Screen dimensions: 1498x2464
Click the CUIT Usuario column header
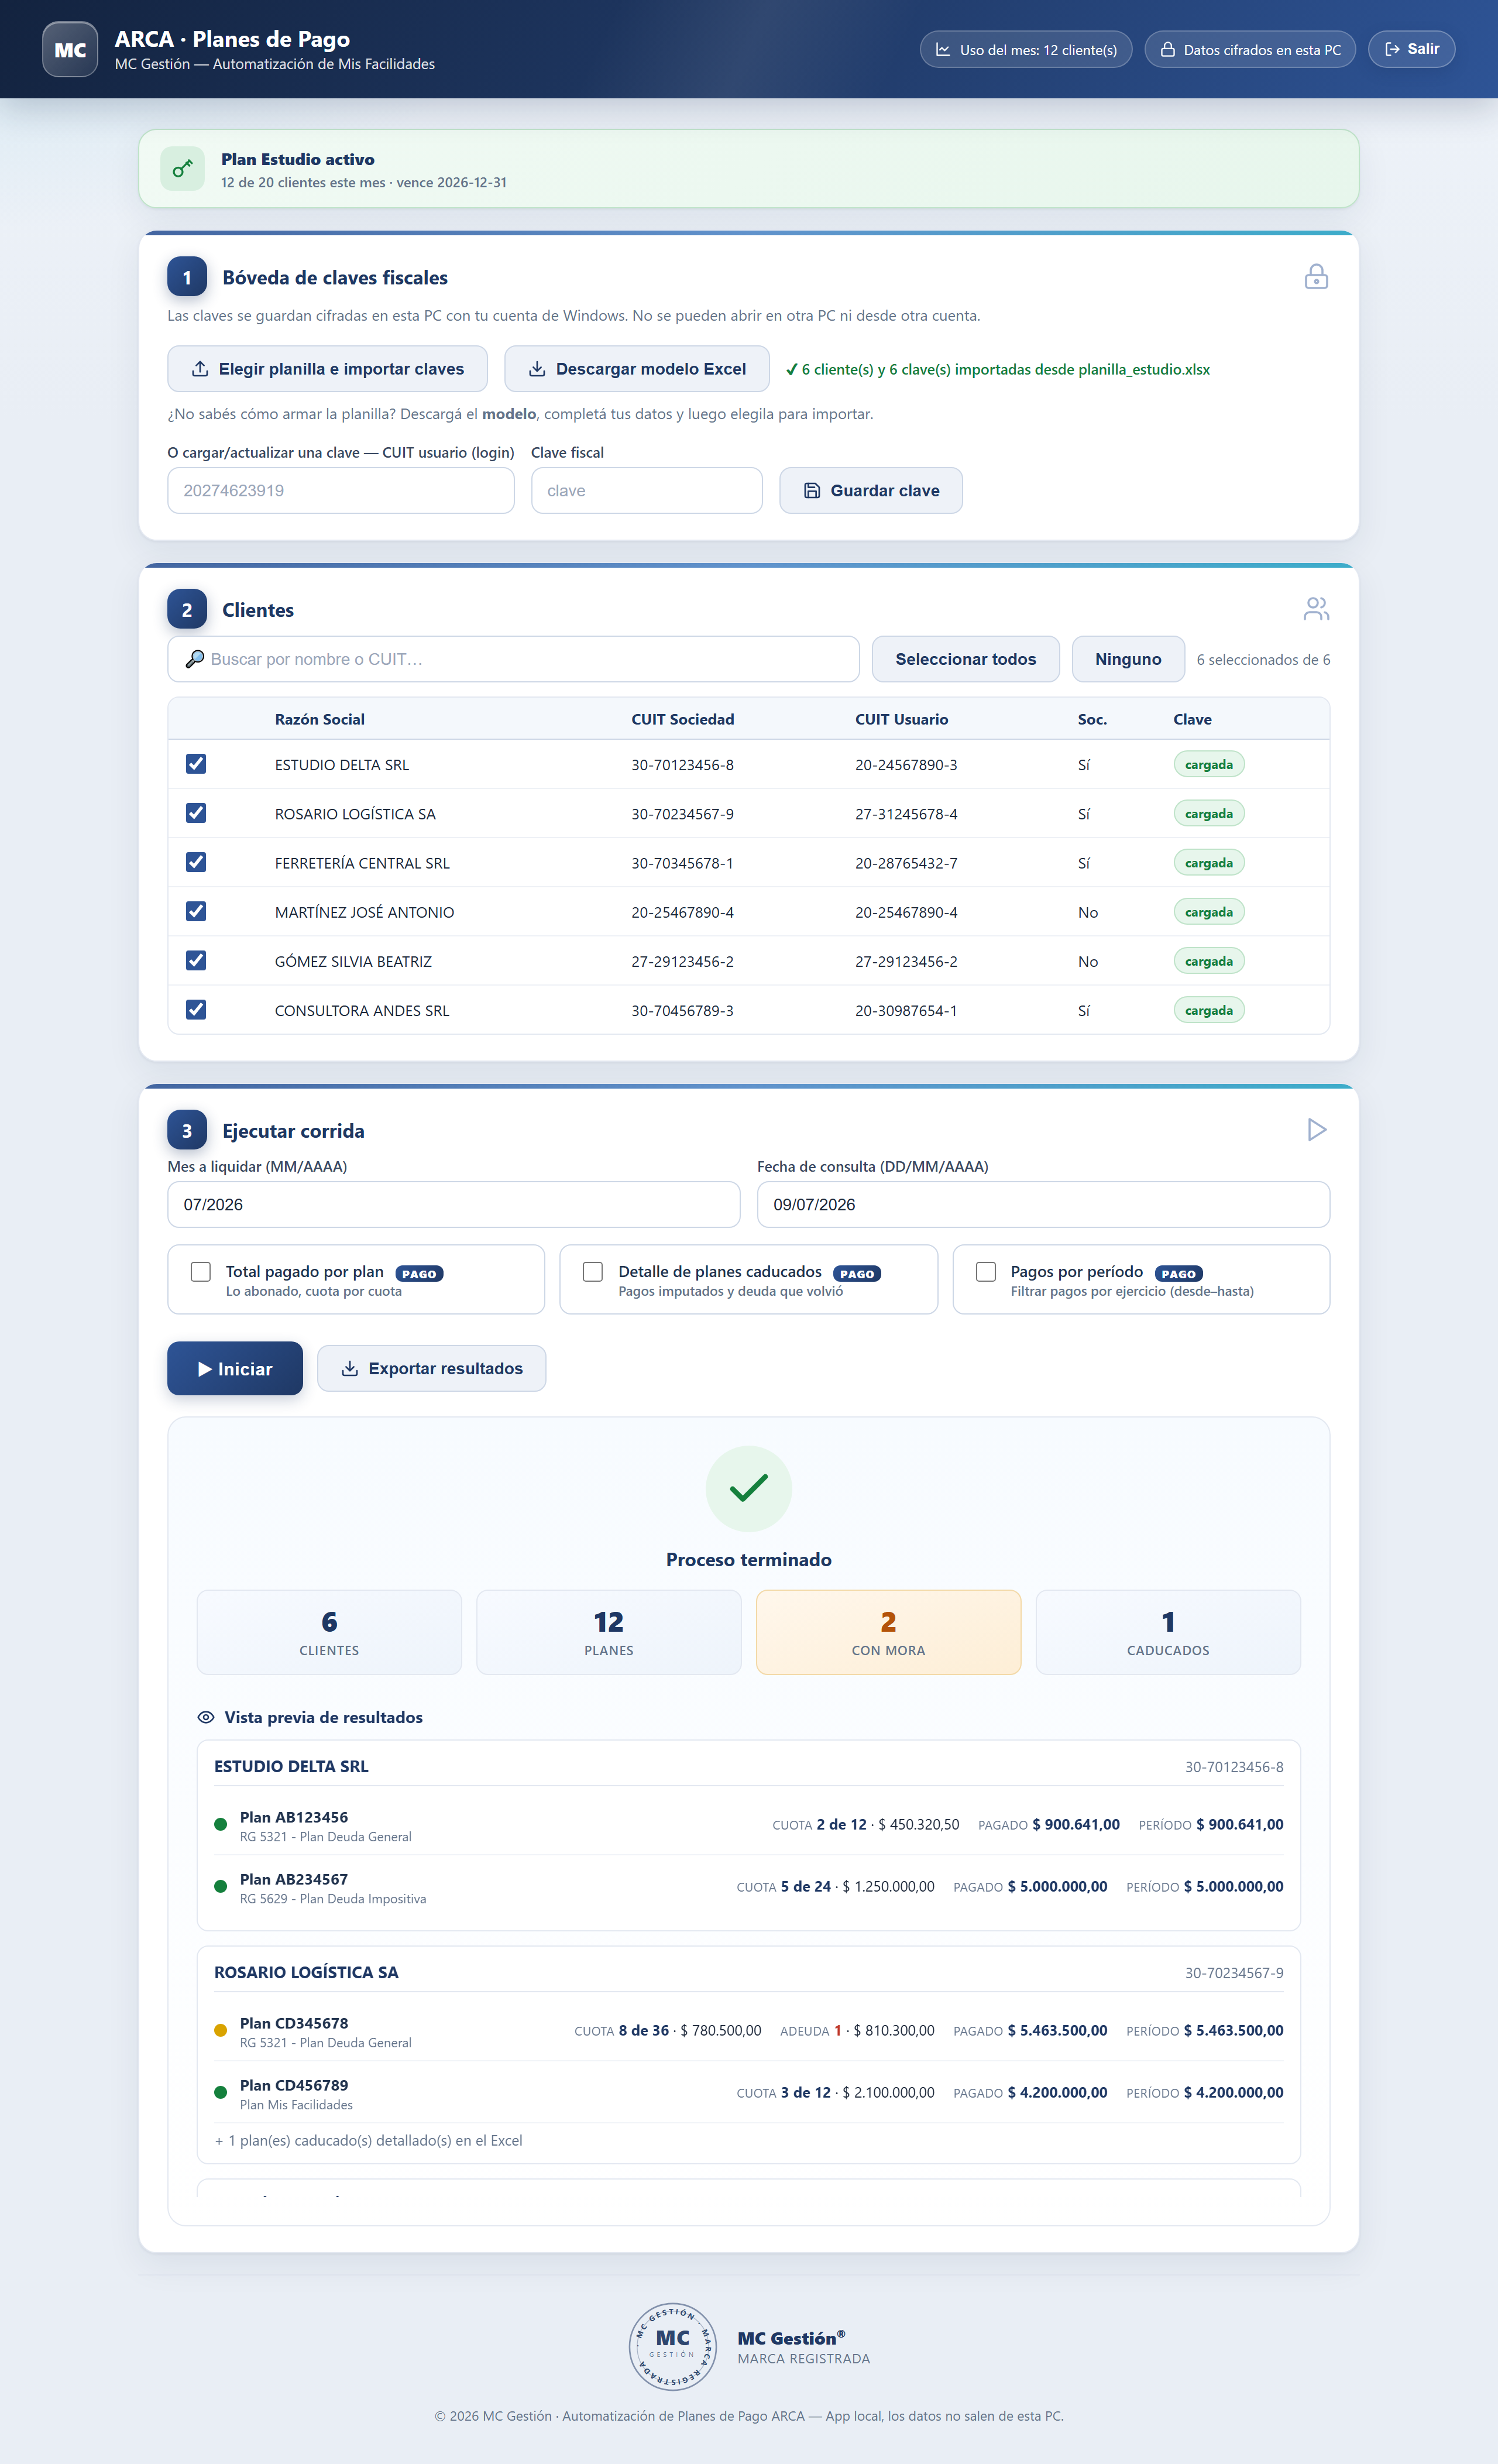pos(902,719)
